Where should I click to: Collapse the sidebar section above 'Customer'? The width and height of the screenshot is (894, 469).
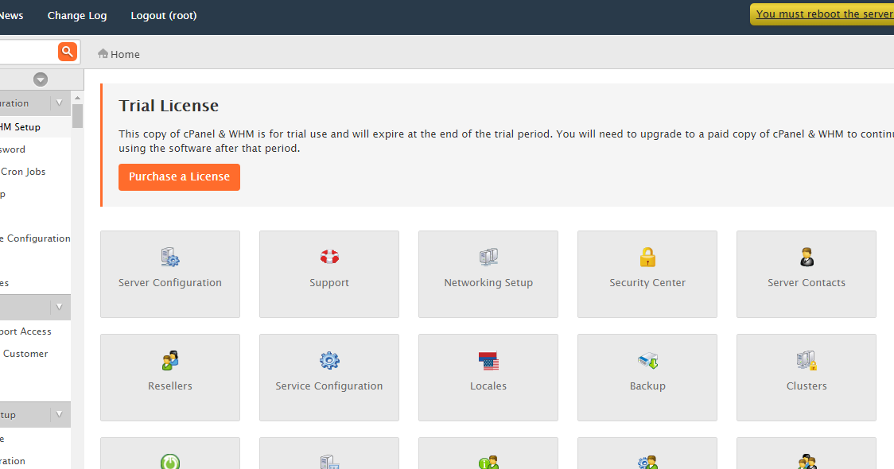point(60,307)
